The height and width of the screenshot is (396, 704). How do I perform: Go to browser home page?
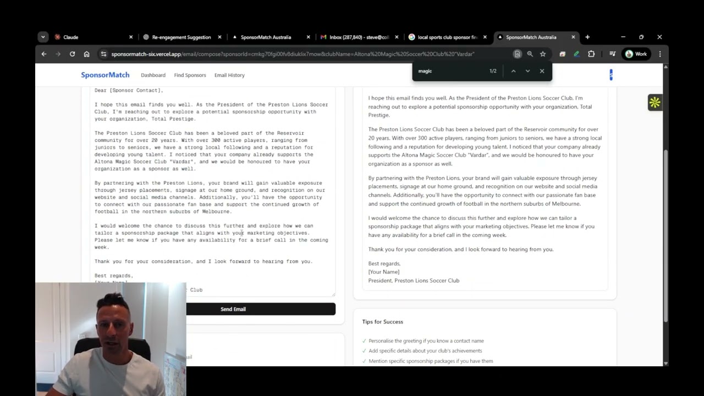point(86,54)
